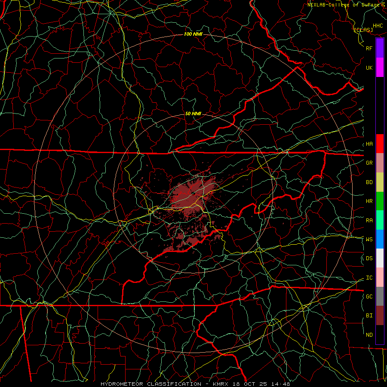
Task: Click the HA red color swatch
Action: point(380,144)
